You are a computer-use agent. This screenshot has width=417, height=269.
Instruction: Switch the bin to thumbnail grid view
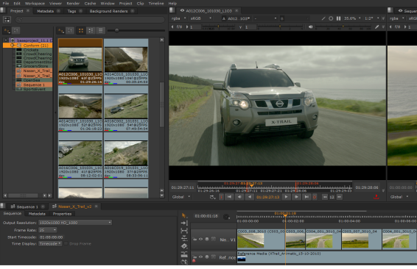[81, 31]
